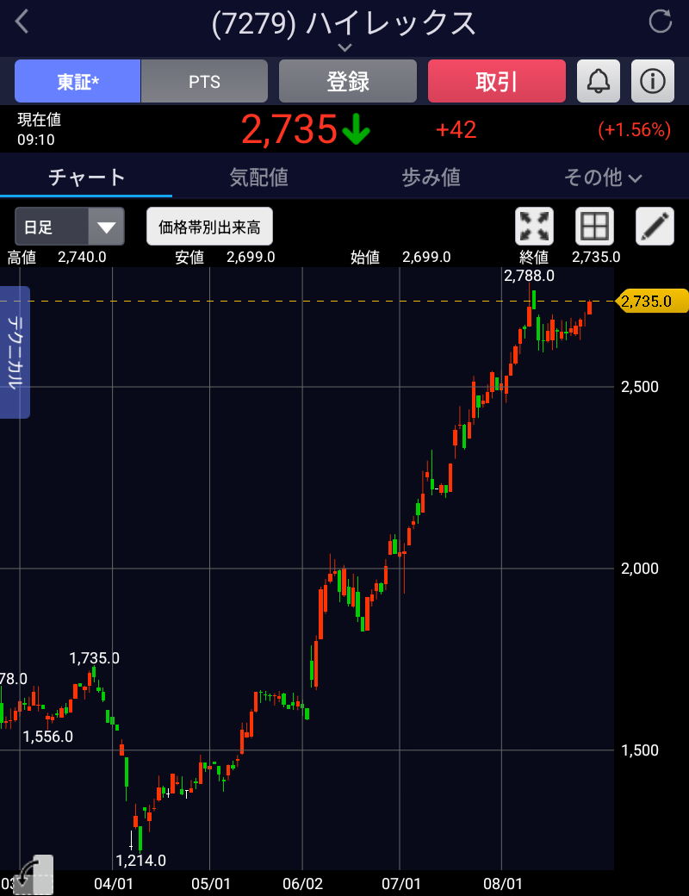Switch to the 歩み値 tab
Viewport: 689px width, 896px height.
(x=431, y=177)
